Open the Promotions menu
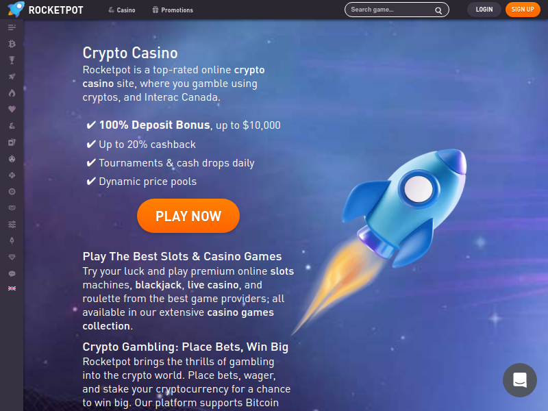 (173, 10)
